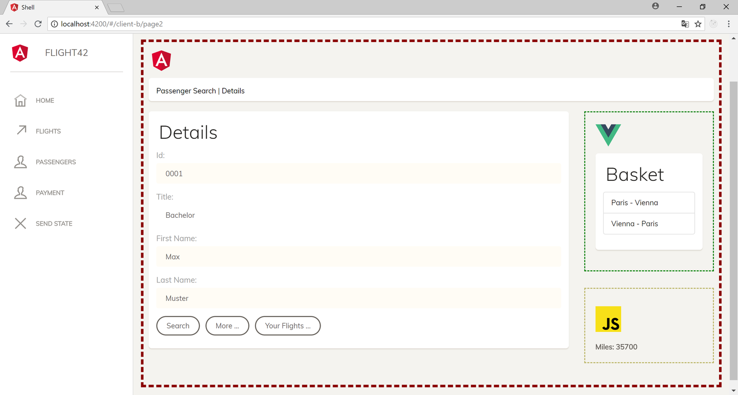Focus the Id field containing 0001
This screenshot has height=395, width=738.
point(358,174)
